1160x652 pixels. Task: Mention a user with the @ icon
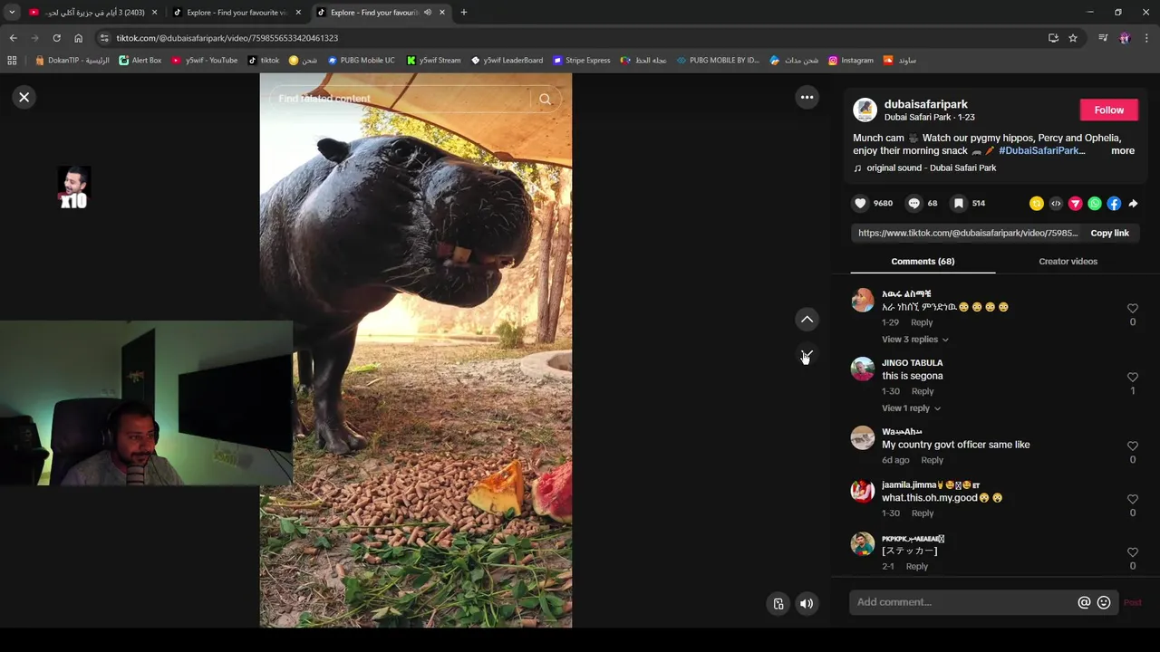1084,602
